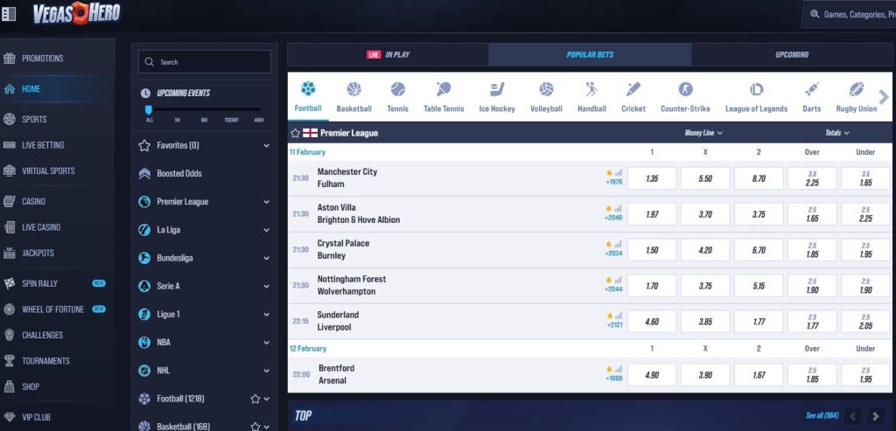Toggle favorite star for Basketball (168)
Image resolution: width=896 pixels, height=431 pixels.
(x=255, y=427)
